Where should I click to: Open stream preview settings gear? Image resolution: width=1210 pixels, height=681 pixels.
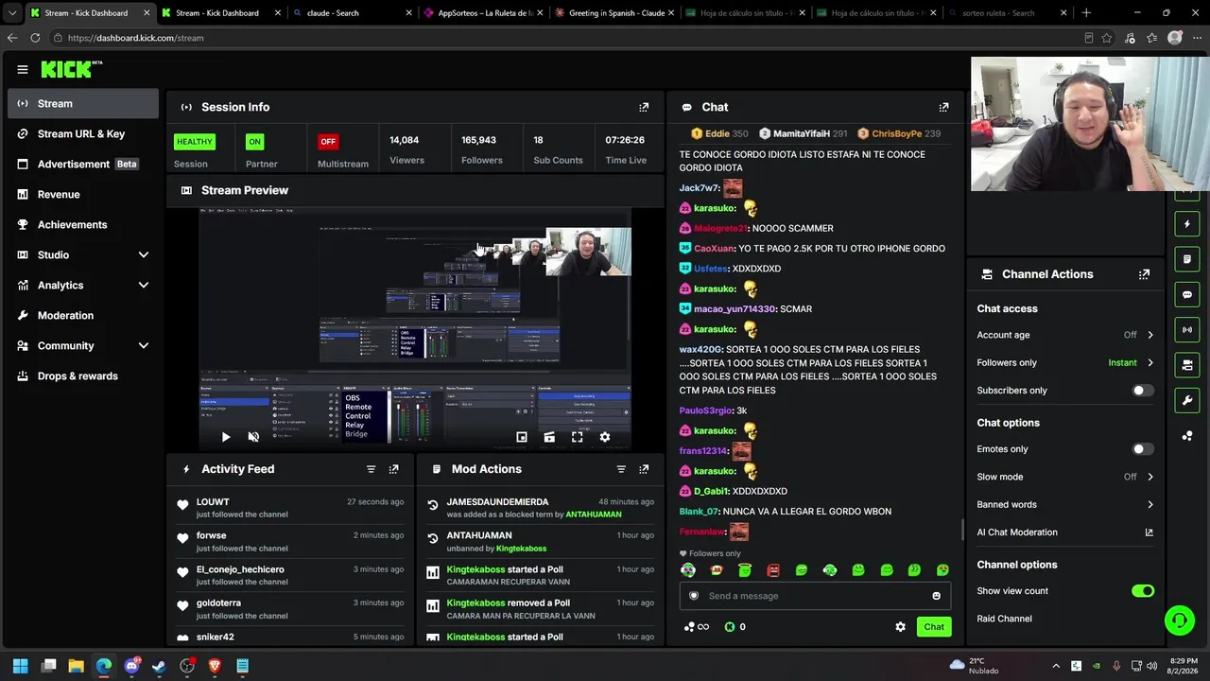[605, 437]
